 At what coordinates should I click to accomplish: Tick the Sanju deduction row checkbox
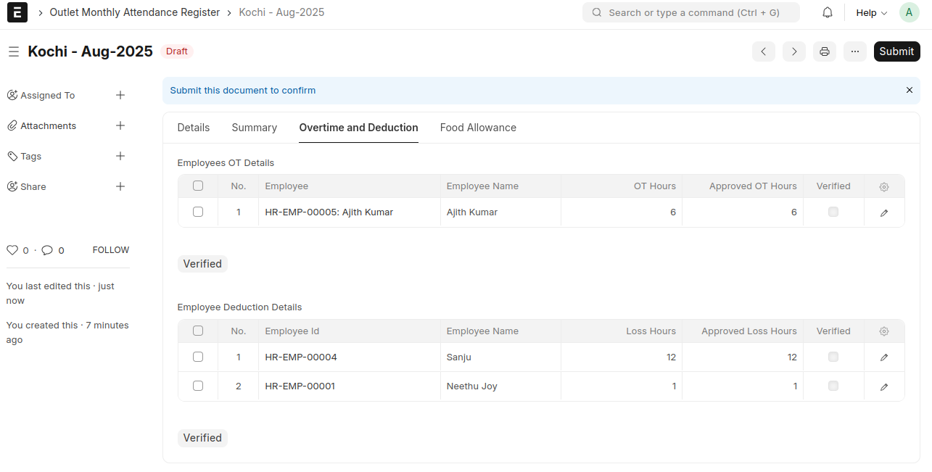pos(198,357)
